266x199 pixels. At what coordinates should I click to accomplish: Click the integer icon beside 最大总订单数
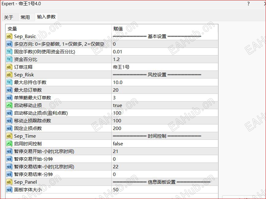point(9,90)
